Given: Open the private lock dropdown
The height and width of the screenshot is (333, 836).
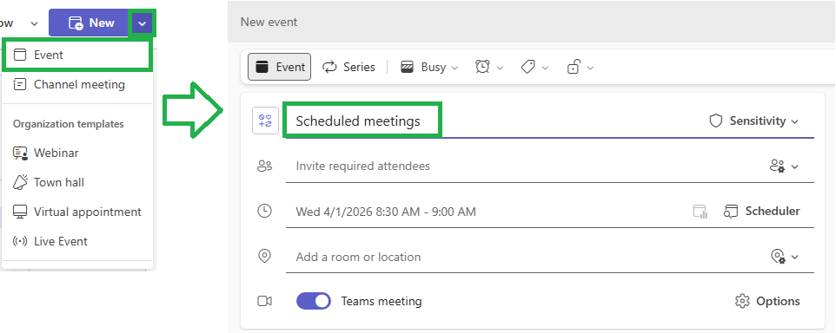Looking at the screenshot, I should coord(580,67).
